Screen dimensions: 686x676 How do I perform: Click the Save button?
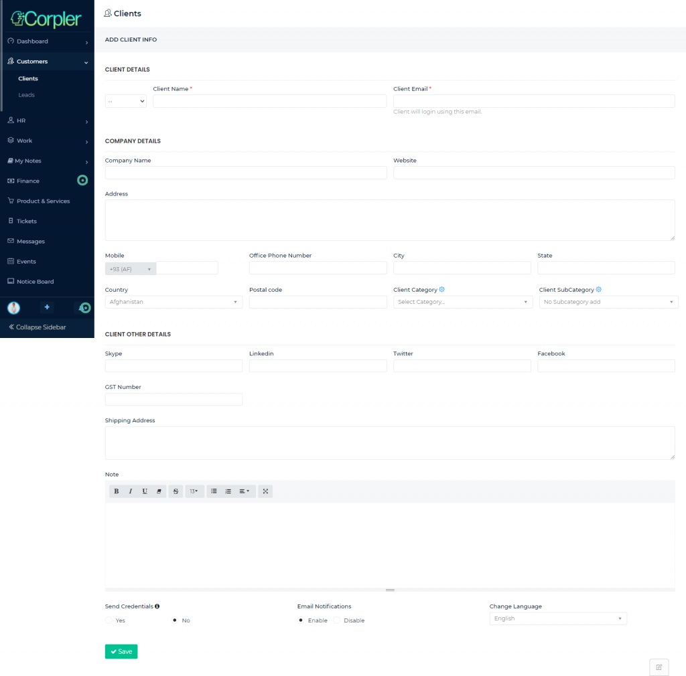click(x=121, y=651)
